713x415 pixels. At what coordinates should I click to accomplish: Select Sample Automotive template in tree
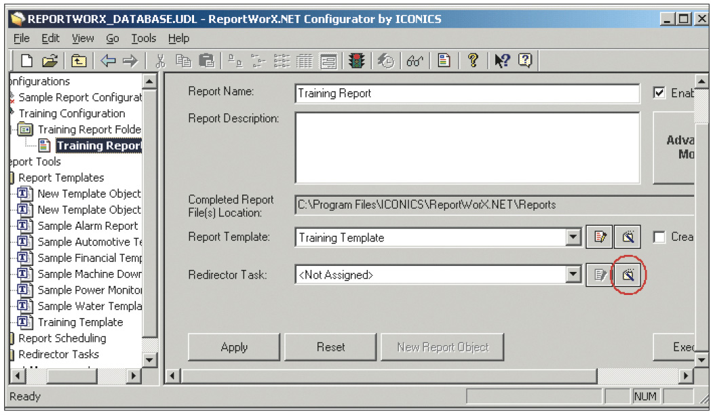pyautogui.click(x=90, y=242)
